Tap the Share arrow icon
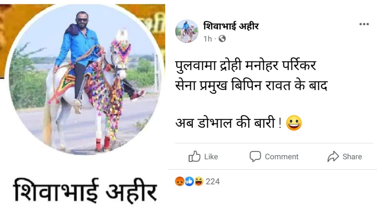This screenshot has height=212, width=377. 333,157
